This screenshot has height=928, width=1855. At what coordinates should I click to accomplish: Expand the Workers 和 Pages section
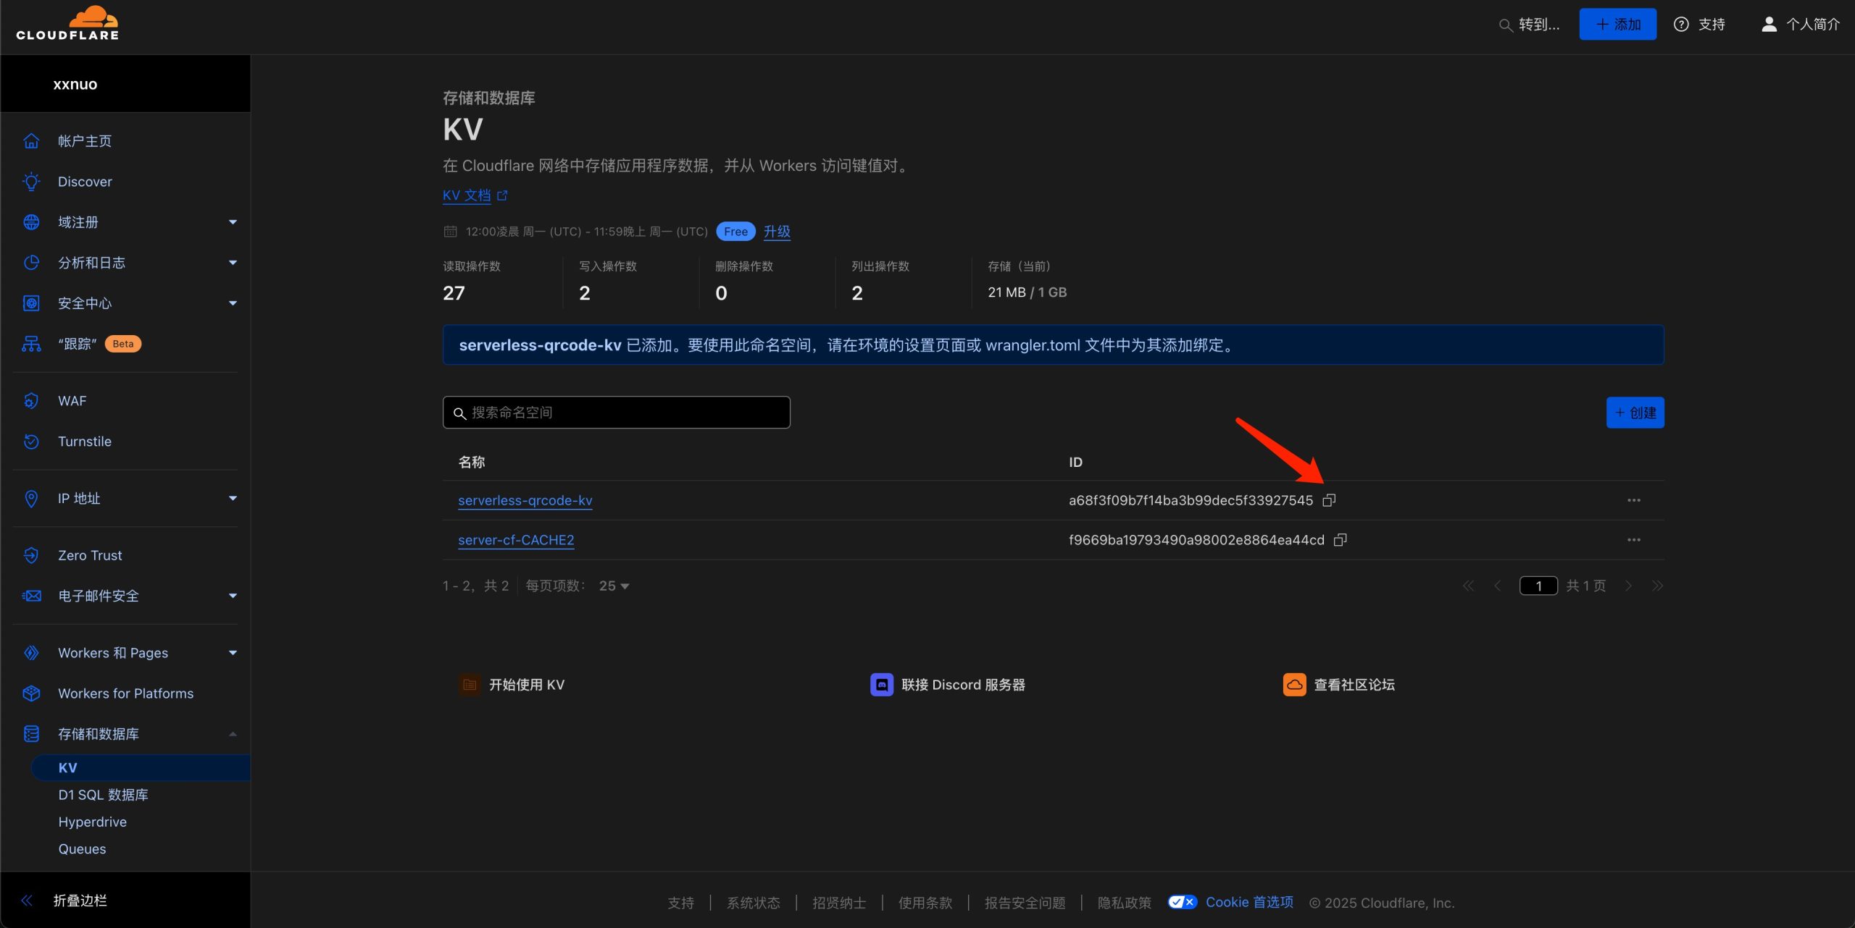click(x=233, y=653)
